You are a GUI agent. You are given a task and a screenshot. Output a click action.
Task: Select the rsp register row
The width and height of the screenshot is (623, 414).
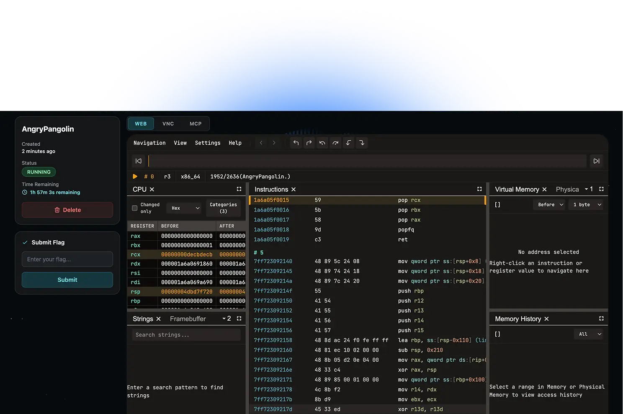click(x=186, y=292)
